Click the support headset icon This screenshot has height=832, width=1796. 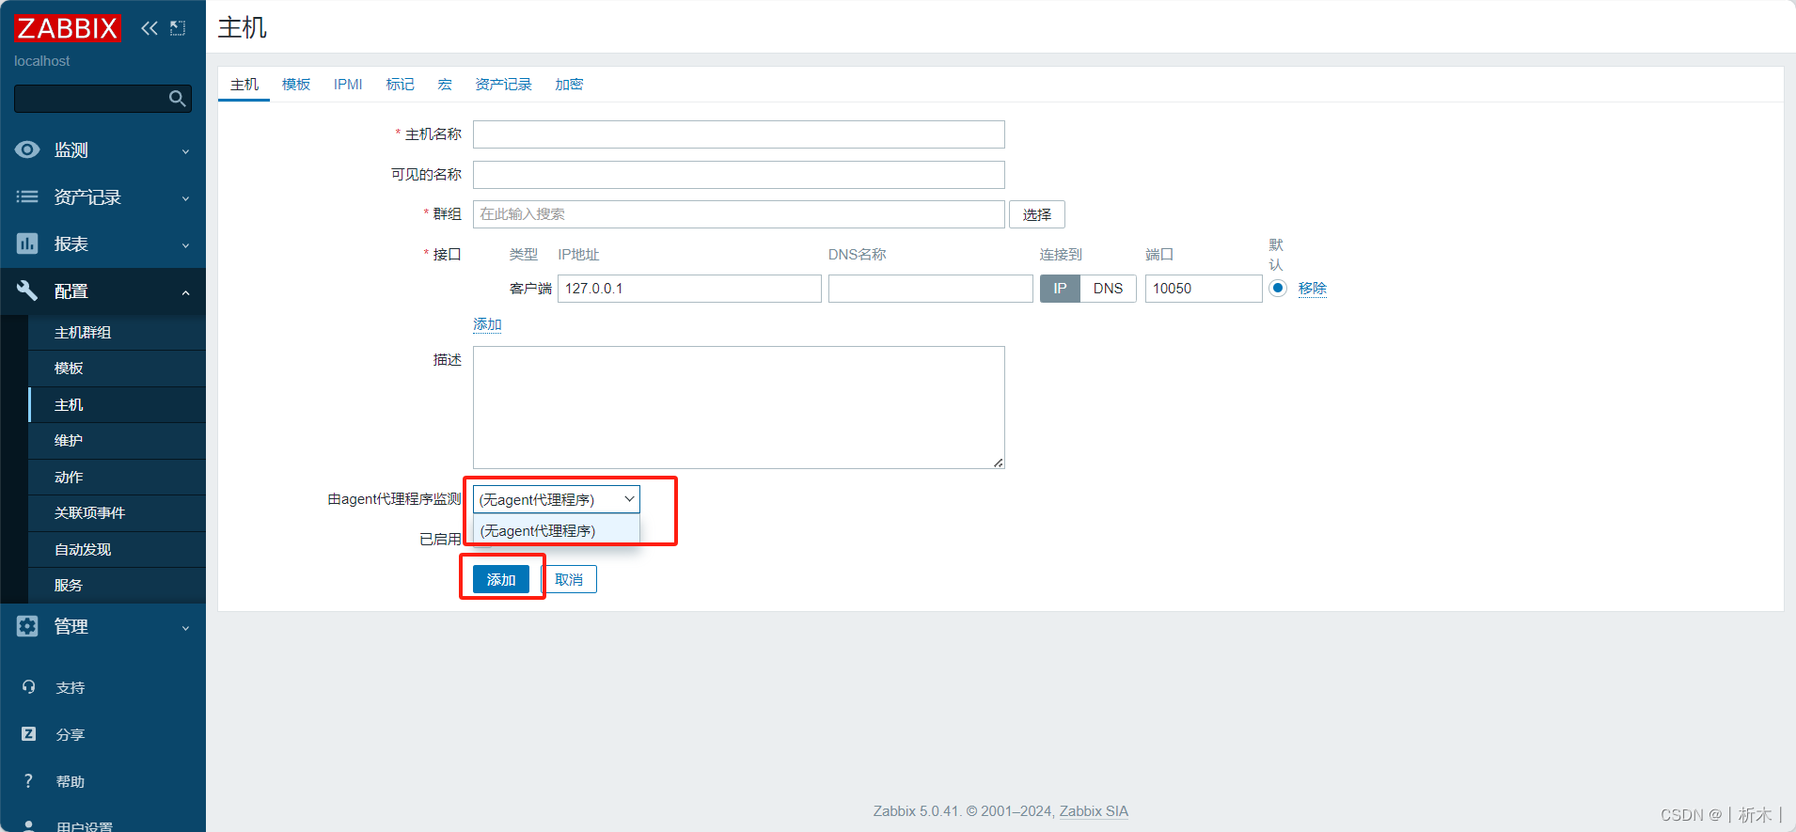(x=28, y=687)
